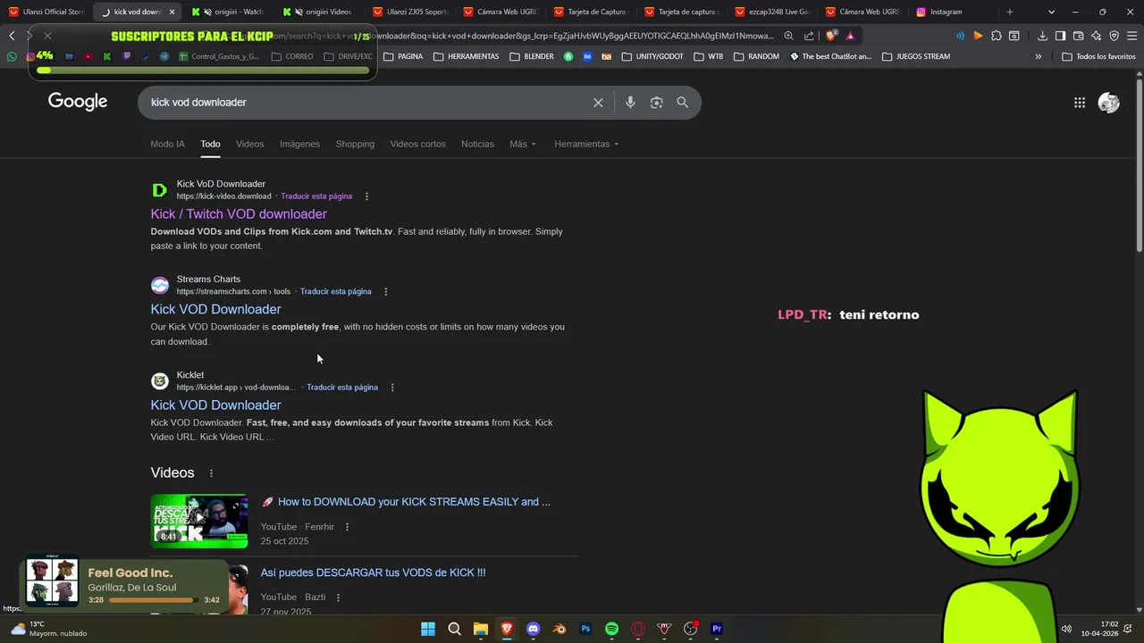This screenshot has width=1144, height=643.
Task: Open the Google account avatar
Action: (x=1108, y=103)
